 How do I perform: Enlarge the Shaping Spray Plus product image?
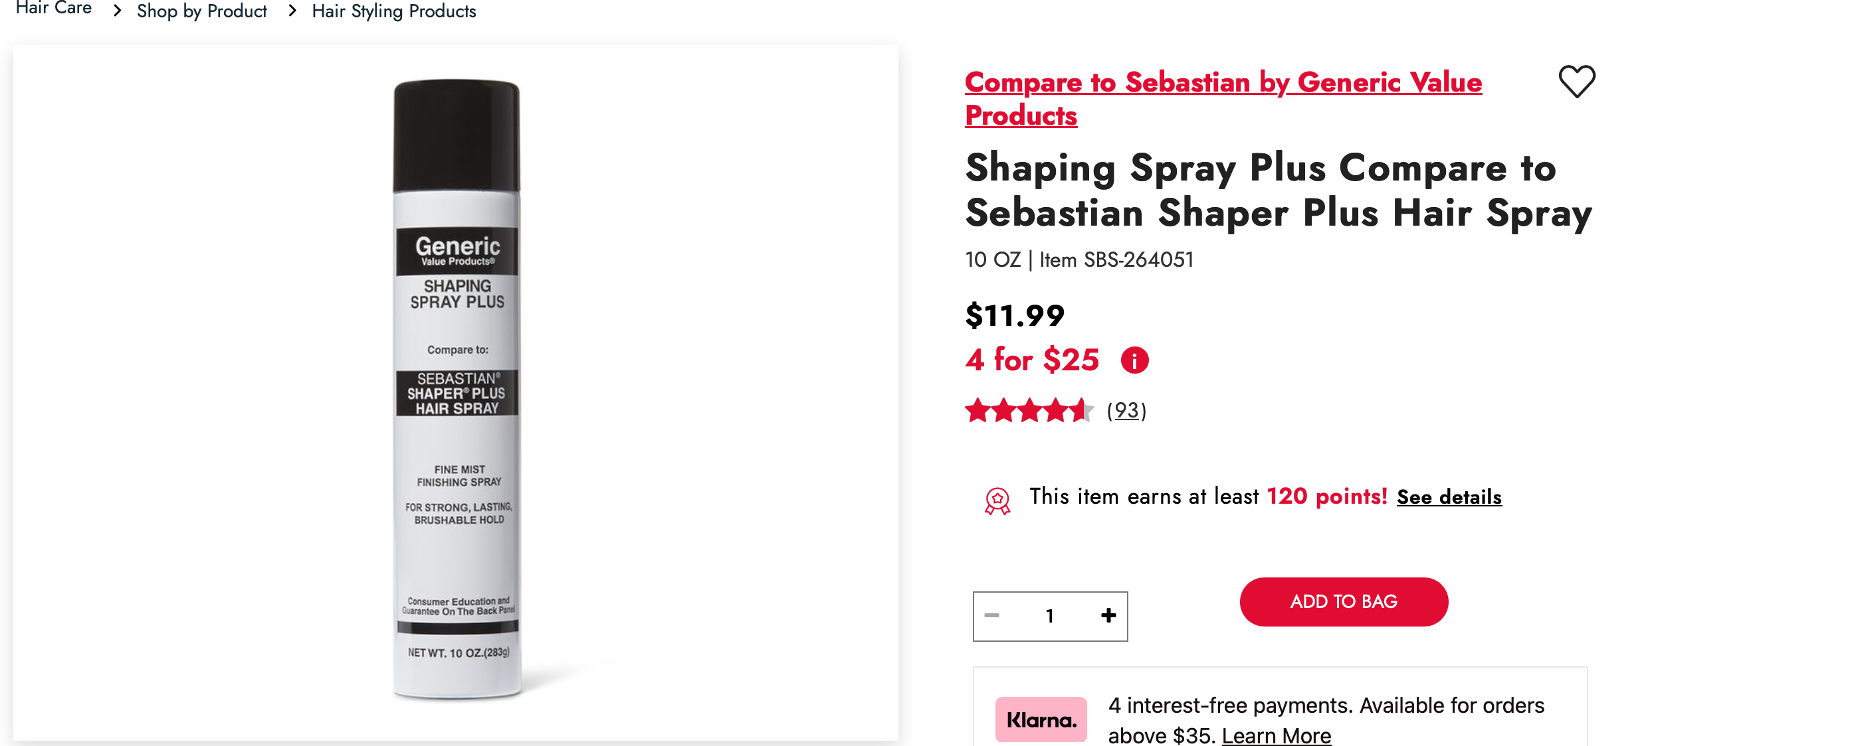tap(456, 390)
